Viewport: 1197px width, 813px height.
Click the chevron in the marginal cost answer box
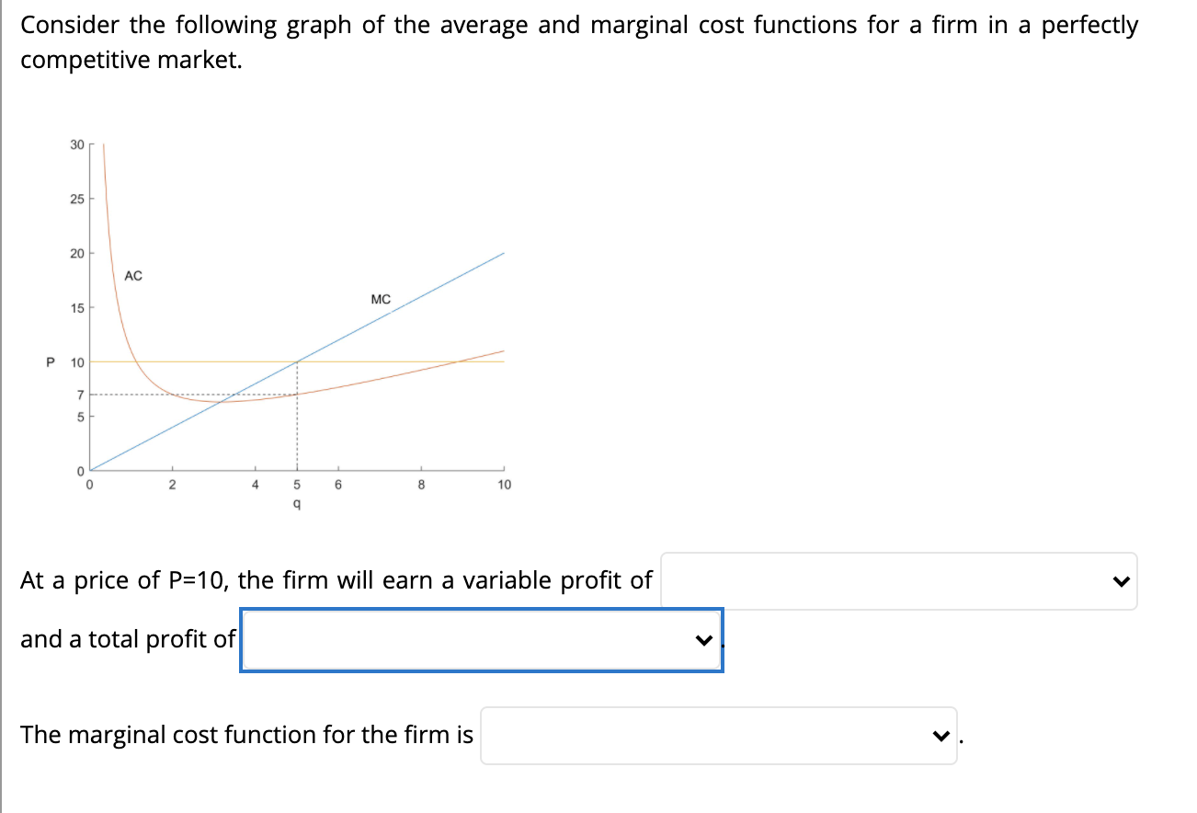[938, 735]
